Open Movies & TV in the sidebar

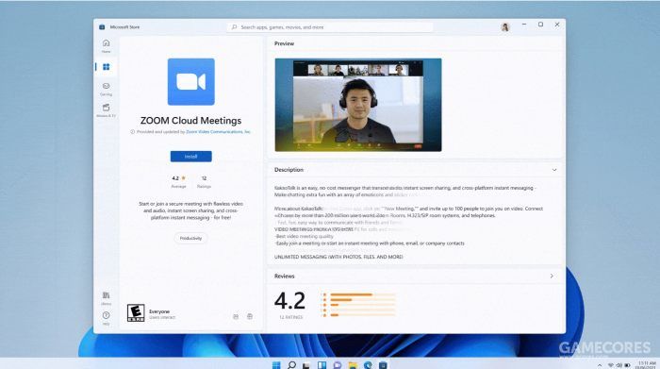(x=106, y=110)
